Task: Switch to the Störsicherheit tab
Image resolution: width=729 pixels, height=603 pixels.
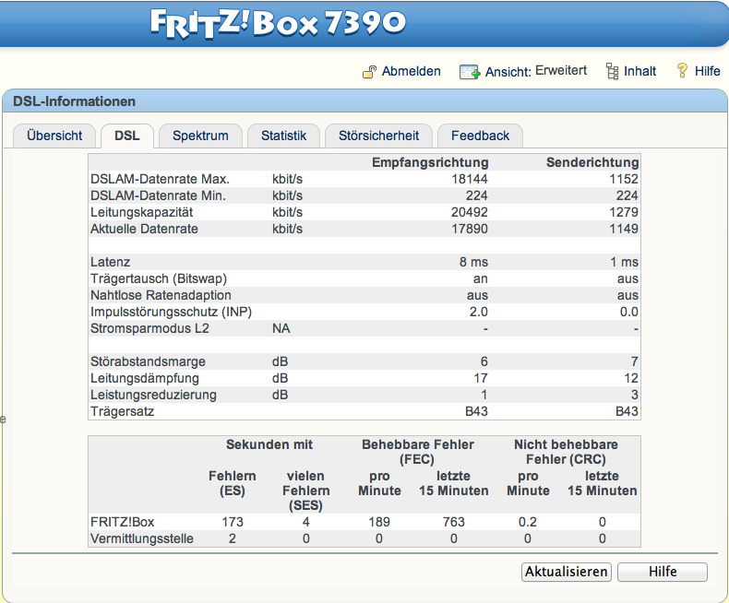Action: pos(378,136)
